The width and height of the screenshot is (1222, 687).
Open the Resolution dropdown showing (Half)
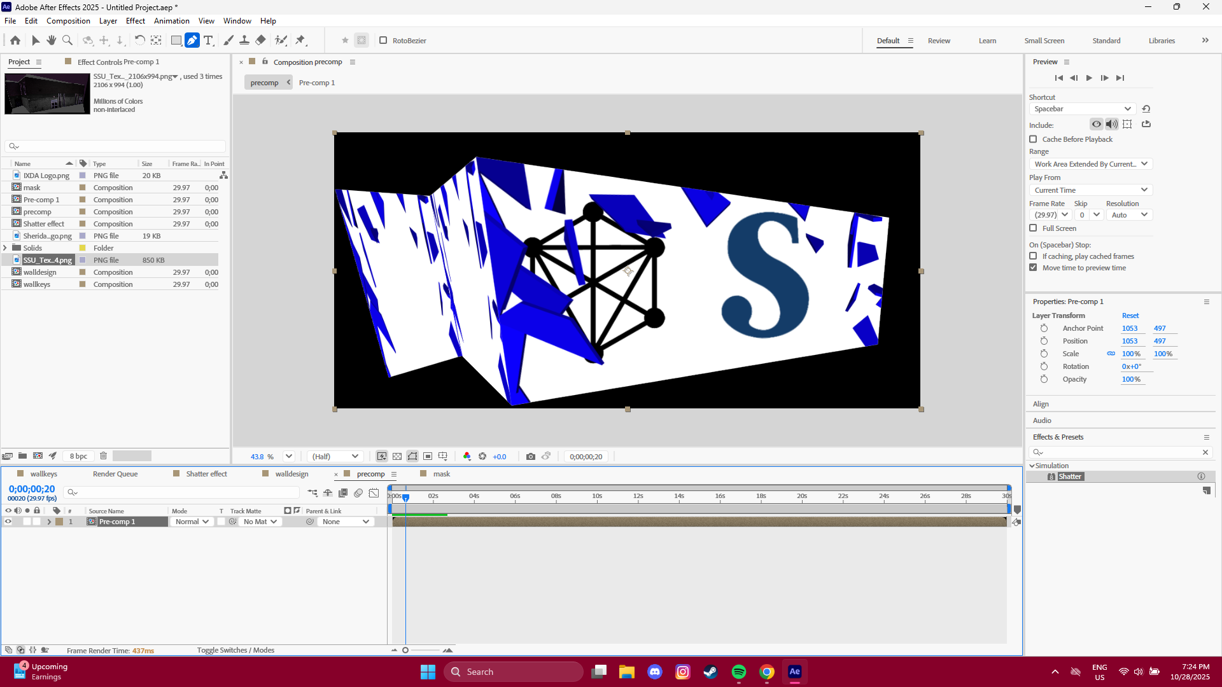335,456
